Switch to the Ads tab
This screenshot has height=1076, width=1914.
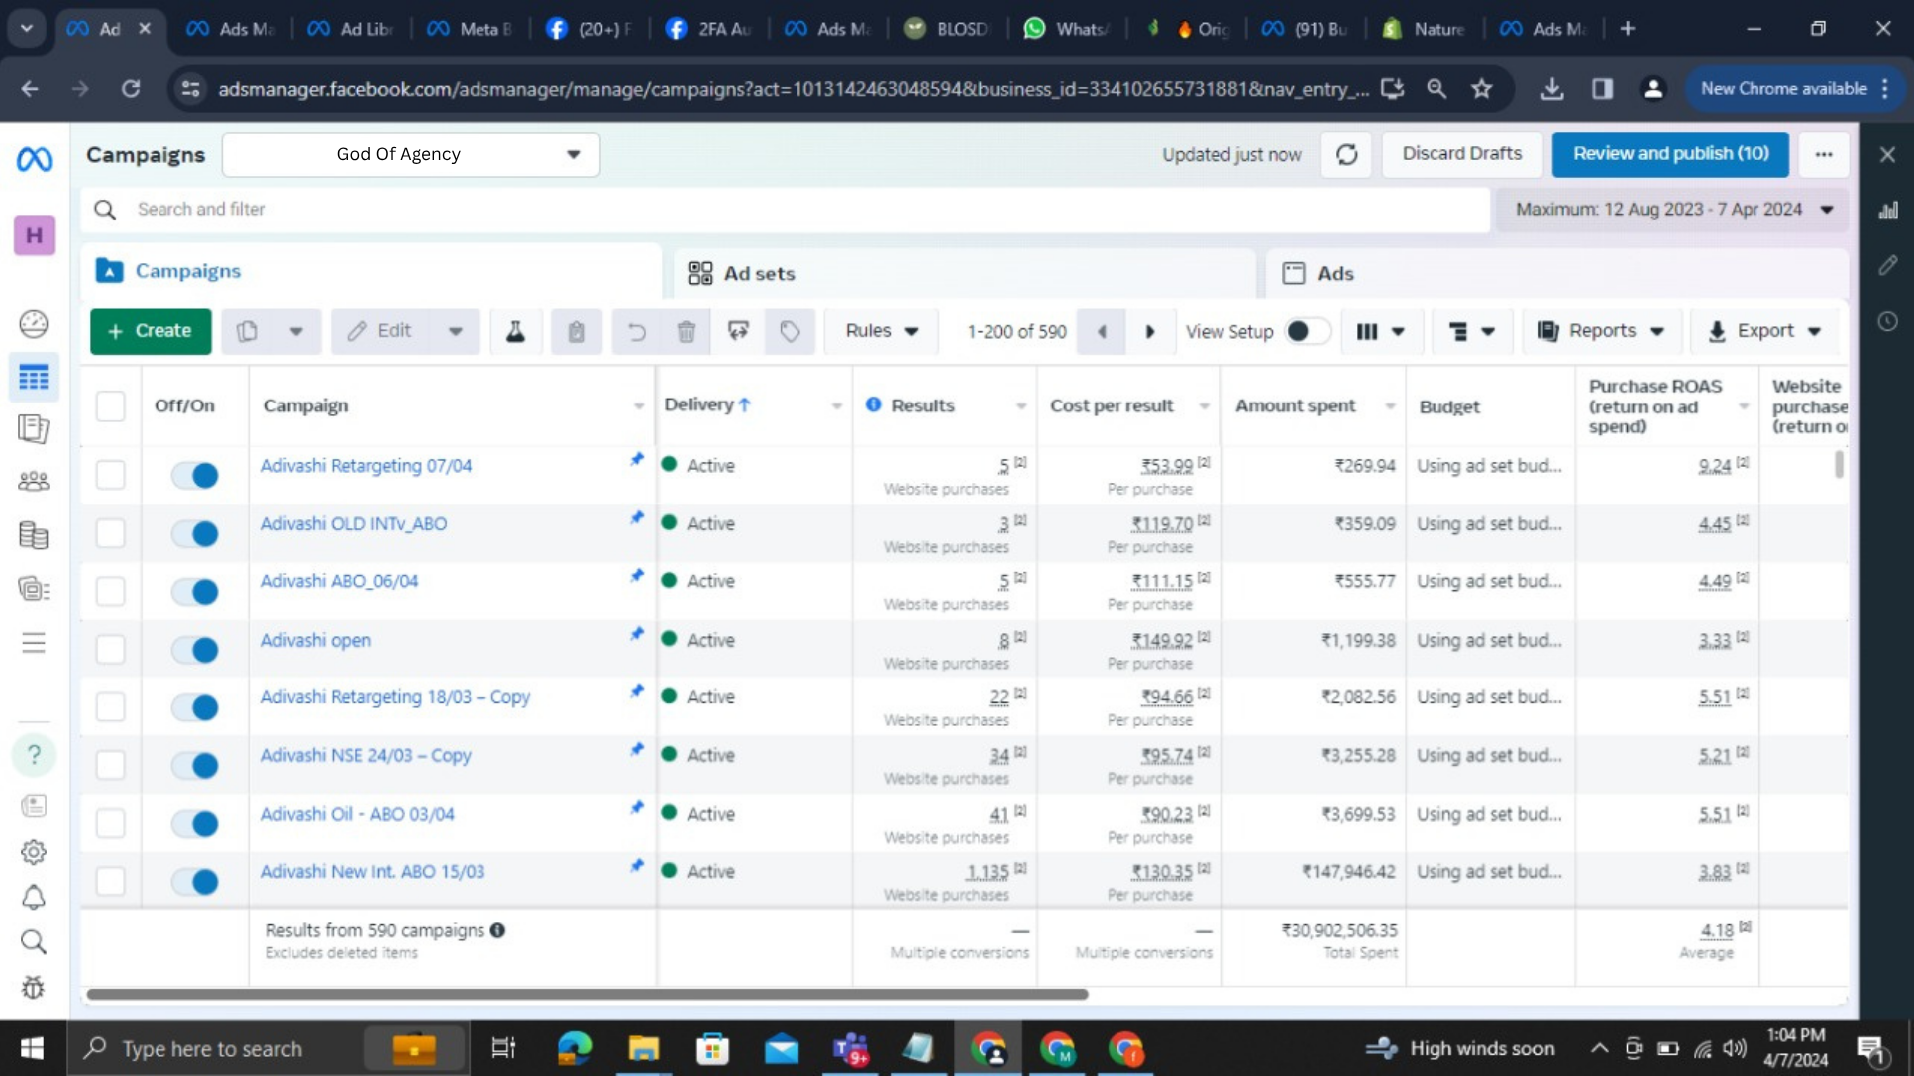1334,273
